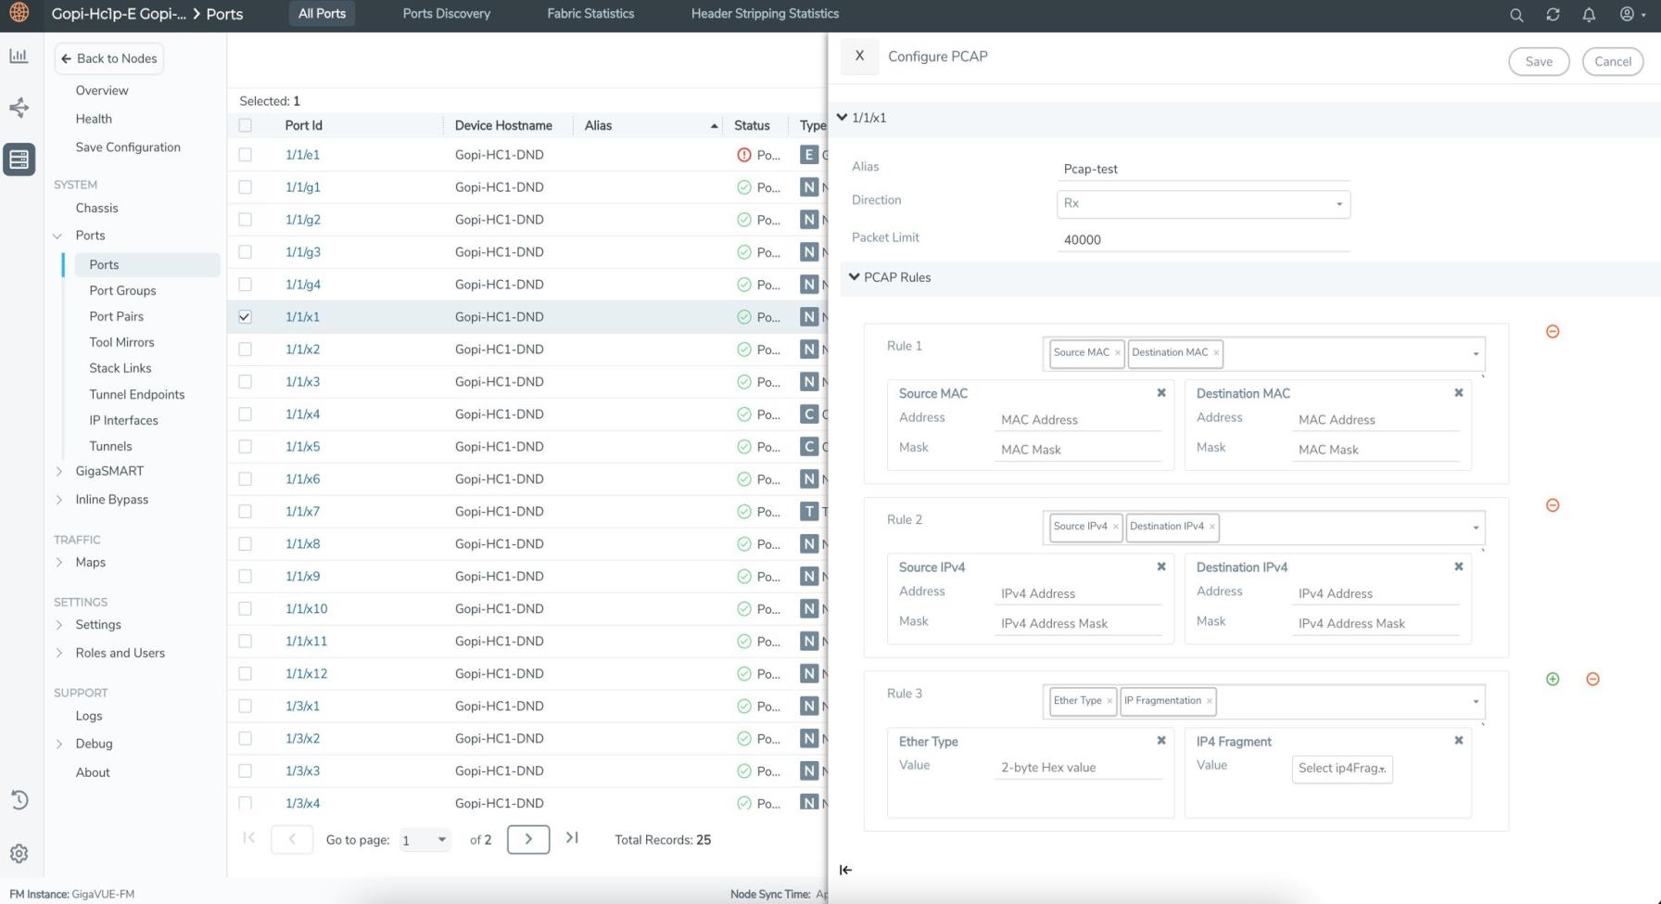Click the Save button
1661x904 pixels.
point(1538,62)
